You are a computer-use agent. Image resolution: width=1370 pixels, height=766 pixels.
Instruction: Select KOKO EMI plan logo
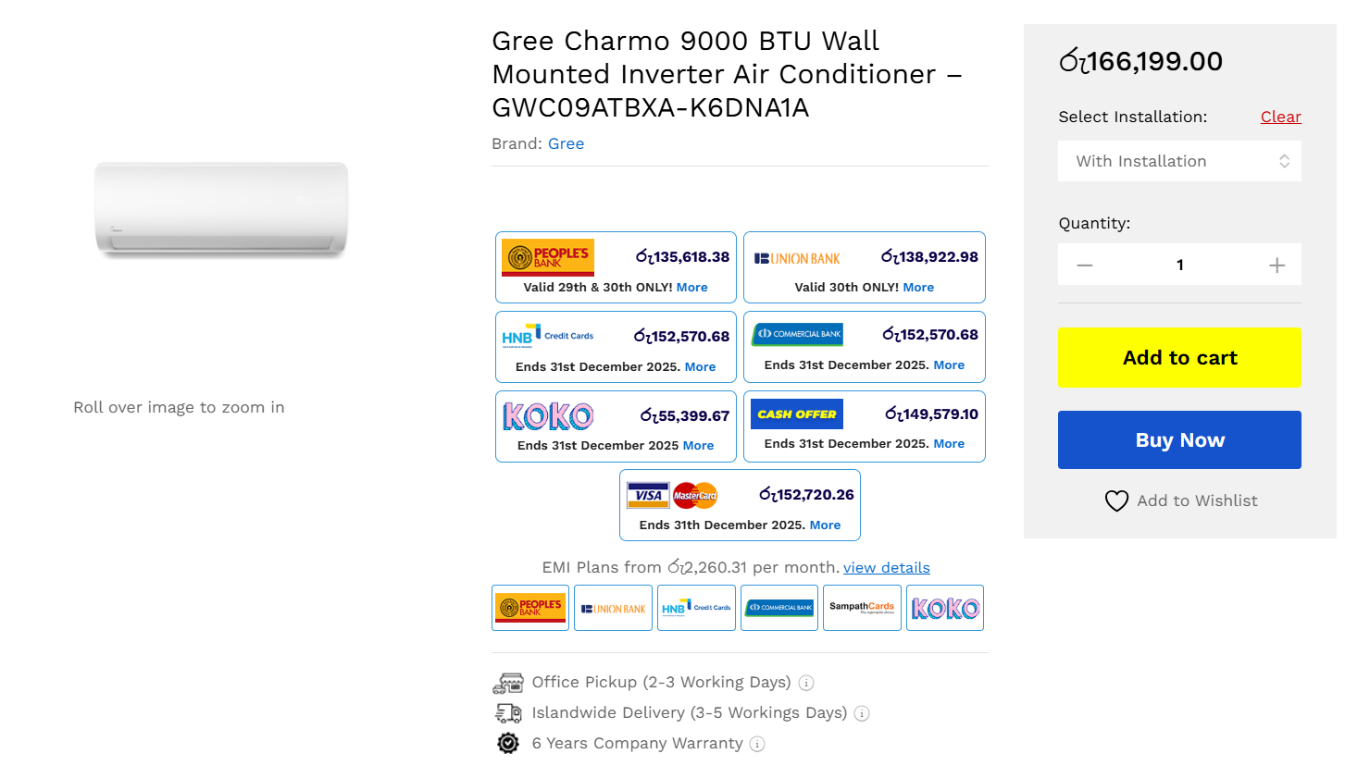945,608
